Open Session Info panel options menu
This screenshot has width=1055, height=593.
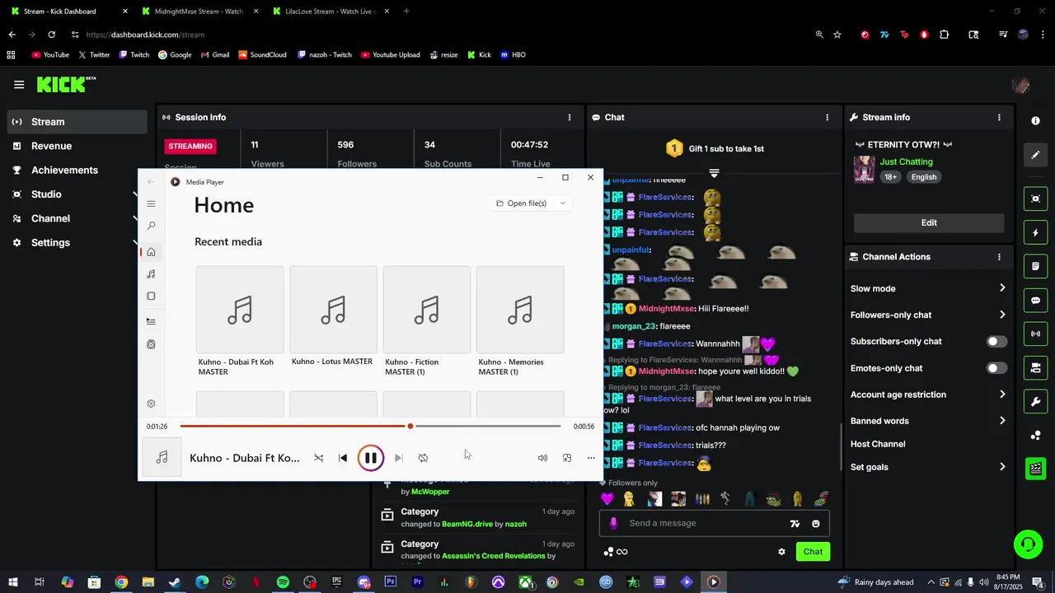pos(569,117)
